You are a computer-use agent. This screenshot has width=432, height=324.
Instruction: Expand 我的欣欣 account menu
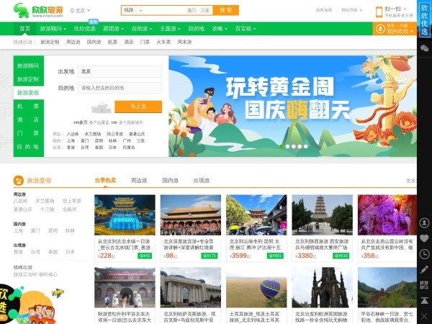pyautogui.click(x=397, y=31)
